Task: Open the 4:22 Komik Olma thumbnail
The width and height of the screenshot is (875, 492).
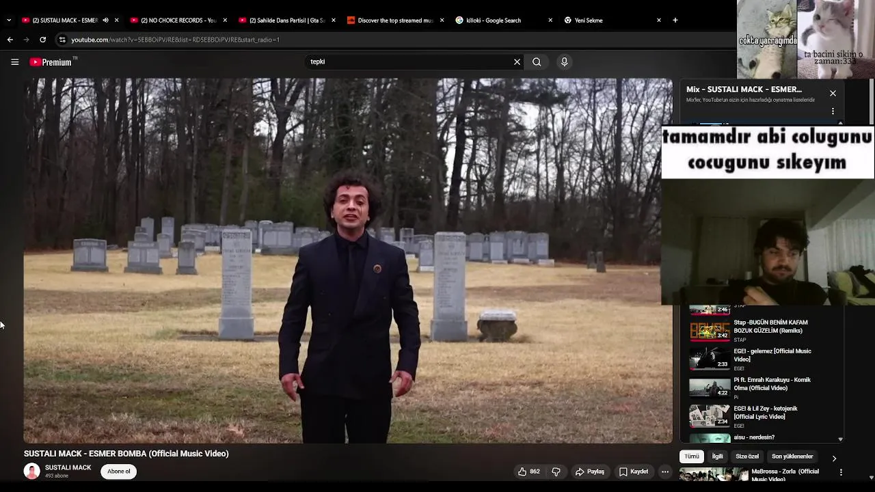Action: pos(710,388)
